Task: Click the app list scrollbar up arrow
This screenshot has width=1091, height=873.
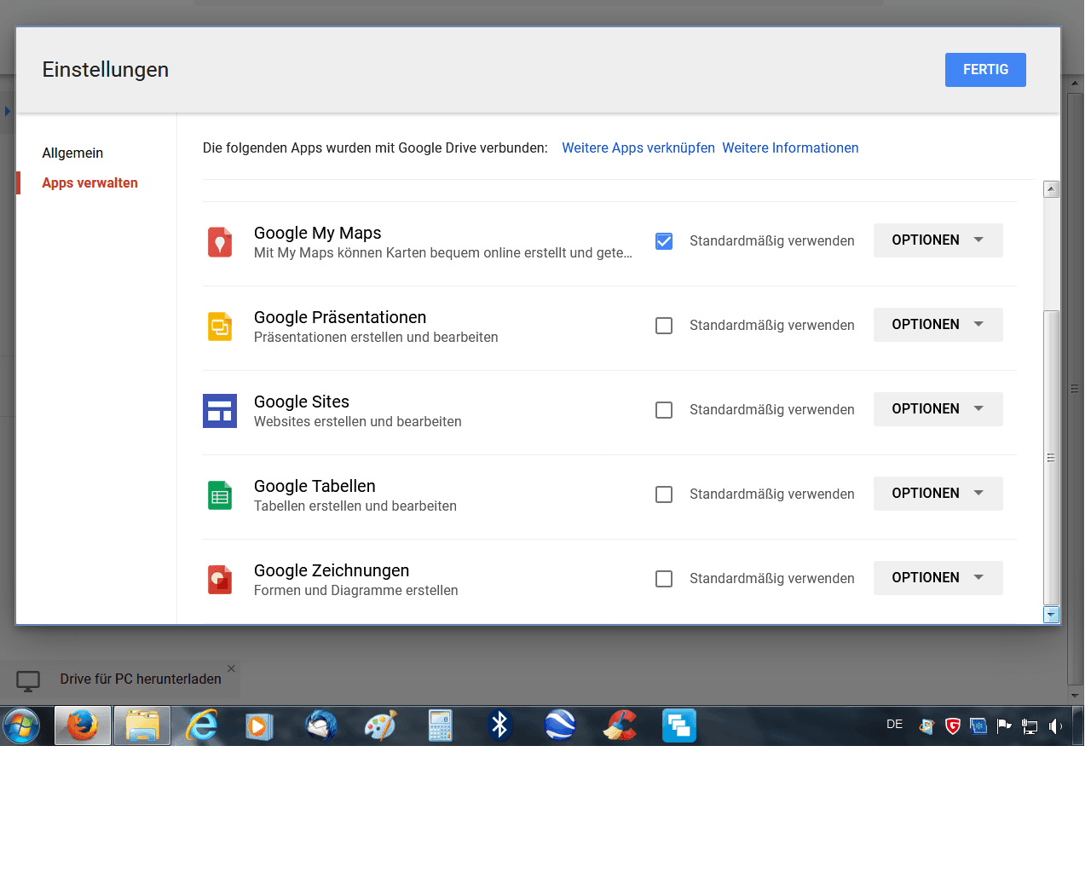Action: (x=1052, y=189)
